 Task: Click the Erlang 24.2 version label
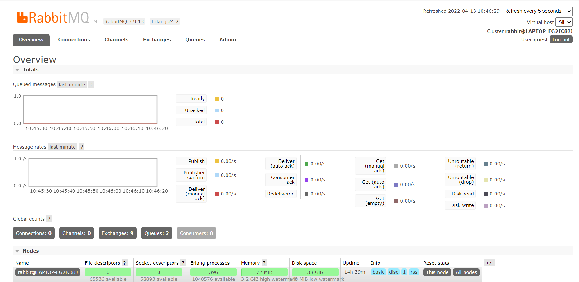pos(165,21)
